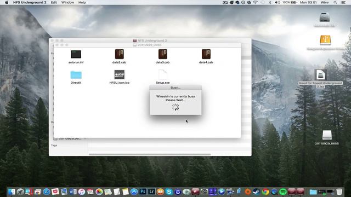
Task: Select the autorun.inf file icon
Action: [76, 54]
